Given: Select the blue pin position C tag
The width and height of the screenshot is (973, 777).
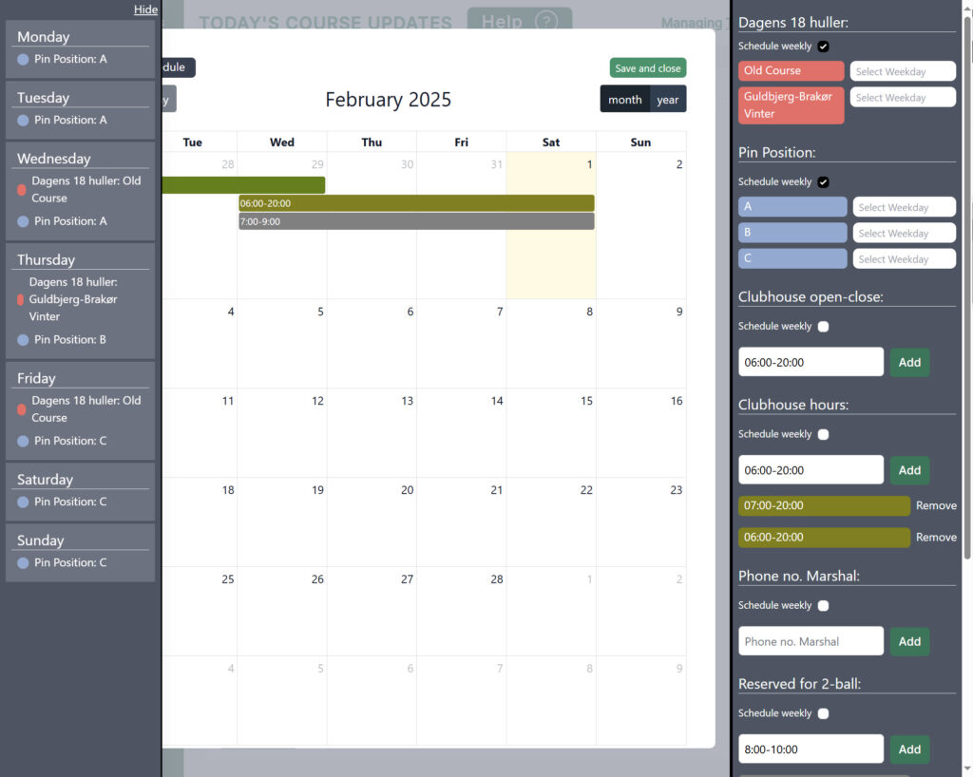Looking at the screenshot, I should click(x=792, y=258).
